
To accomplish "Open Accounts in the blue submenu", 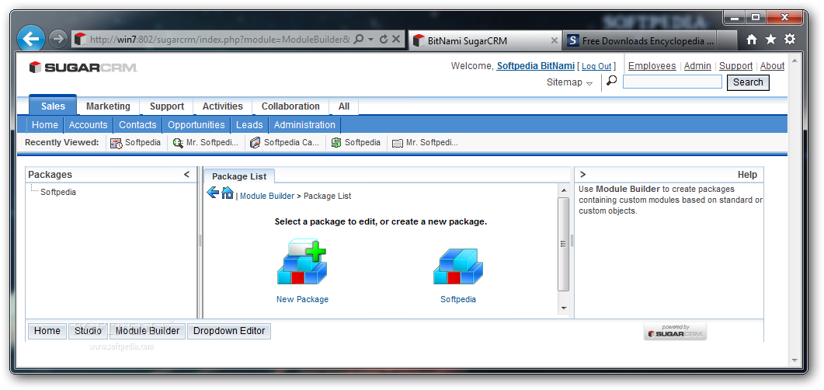I will click(89, 124).
